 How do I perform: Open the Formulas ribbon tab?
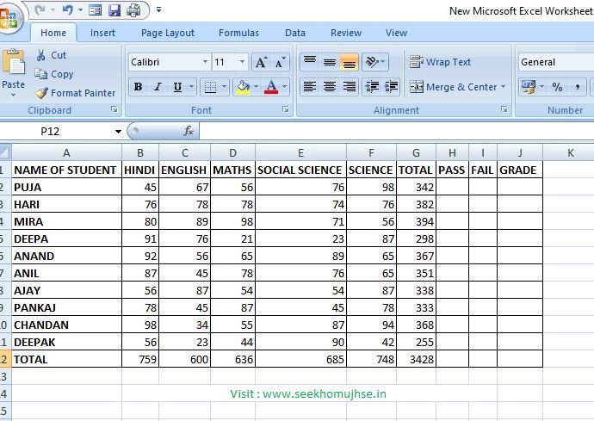(x=238, y=33)
